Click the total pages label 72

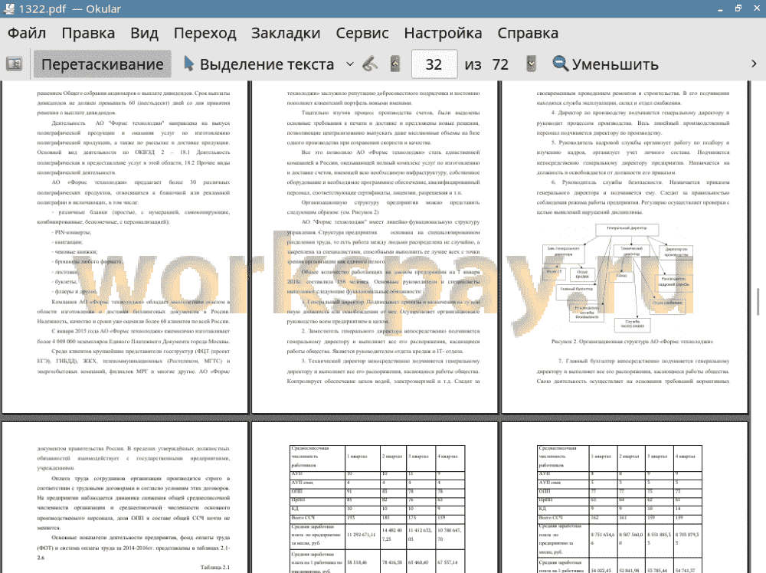click(x=500, y=64)
